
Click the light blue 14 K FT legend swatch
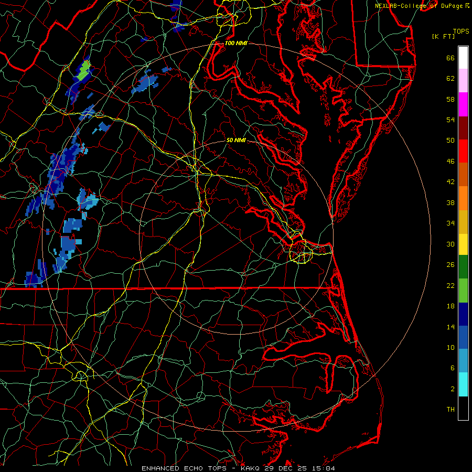(x=463, y=361)
